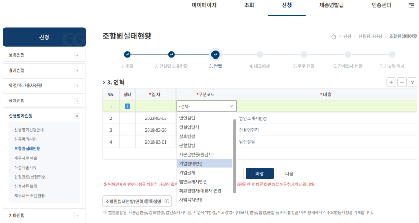
Task: Click the home icon in breadcrumb
Action: tap(333, 37)
